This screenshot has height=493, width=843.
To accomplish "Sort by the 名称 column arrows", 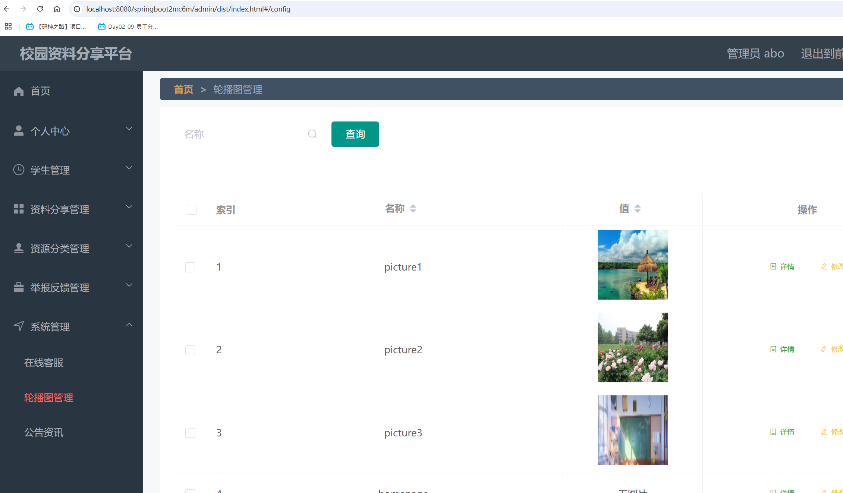I will 413,209.
